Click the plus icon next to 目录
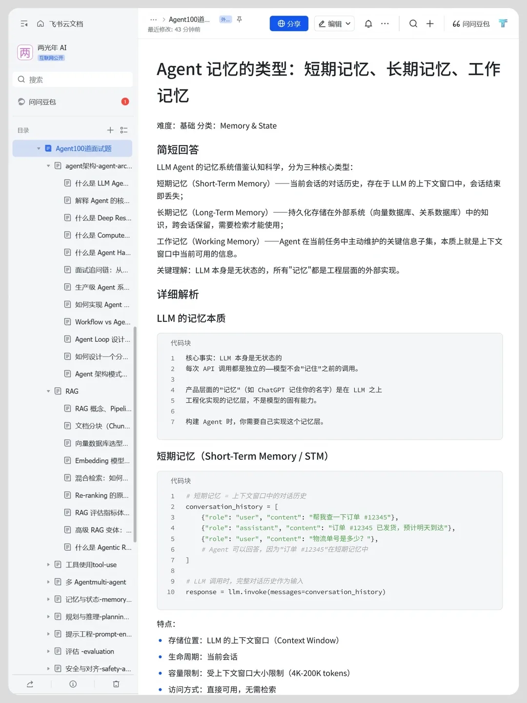 110,130
